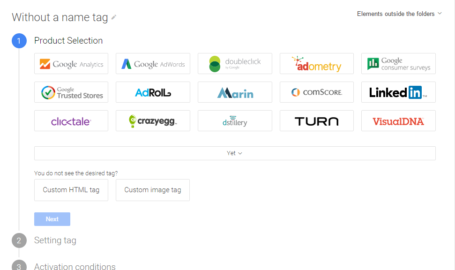The height and width of the screenshot is (270, 455).
Task: Select the LinkedIn product tile
Action: click(398, 92)
